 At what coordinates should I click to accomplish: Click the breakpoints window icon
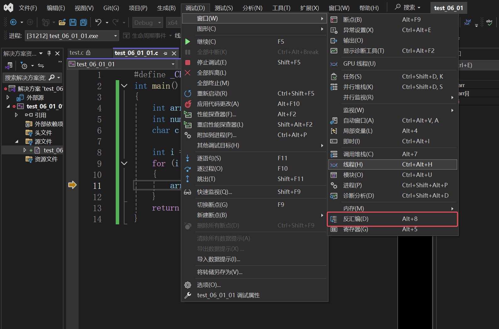(334, 20)
